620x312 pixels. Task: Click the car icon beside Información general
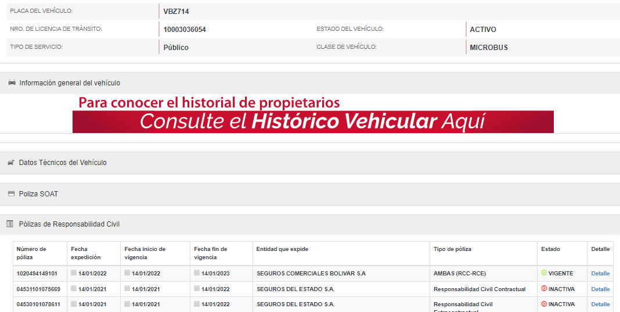tap(12, 83)
